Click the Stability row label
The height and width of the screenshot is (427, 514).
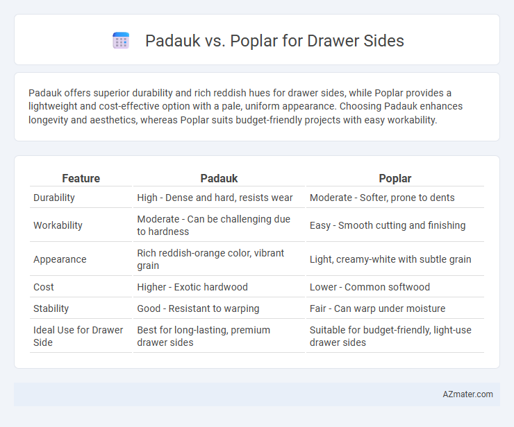coord(51,308)
